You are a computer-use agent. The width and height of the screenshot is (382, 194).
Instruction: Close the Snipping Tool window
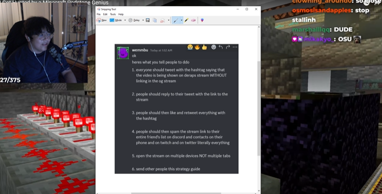coord(256,9)
